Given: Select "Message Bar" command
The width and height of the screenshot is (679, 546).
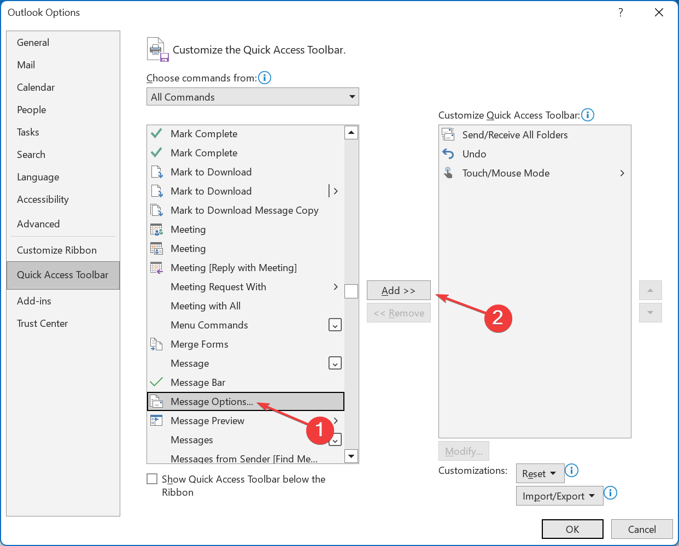Looking at the screenshot, I should tap(245, 382).
